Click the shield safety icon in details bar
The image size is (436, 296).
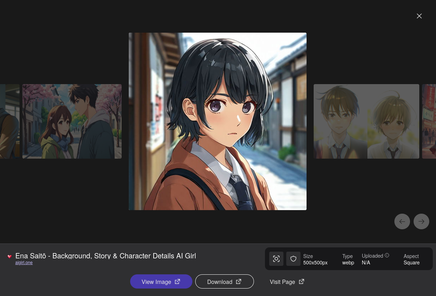[293, 259]
